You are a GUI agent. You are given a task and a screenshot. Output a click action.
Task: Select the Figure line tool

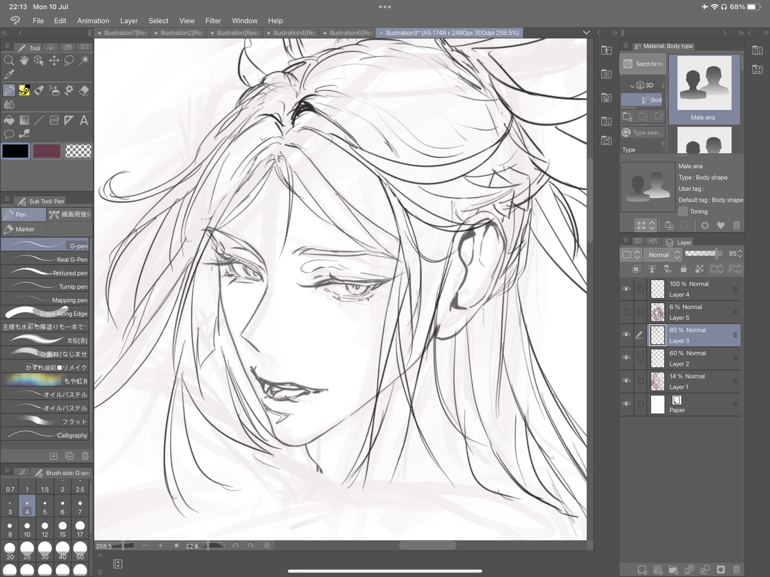[x=39, y=120]
